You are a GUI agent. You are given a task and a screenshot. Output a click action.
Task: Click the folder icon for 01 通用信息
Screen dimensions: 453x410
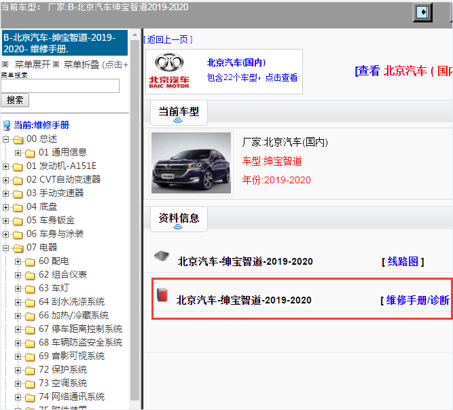(x=30, y=153)
